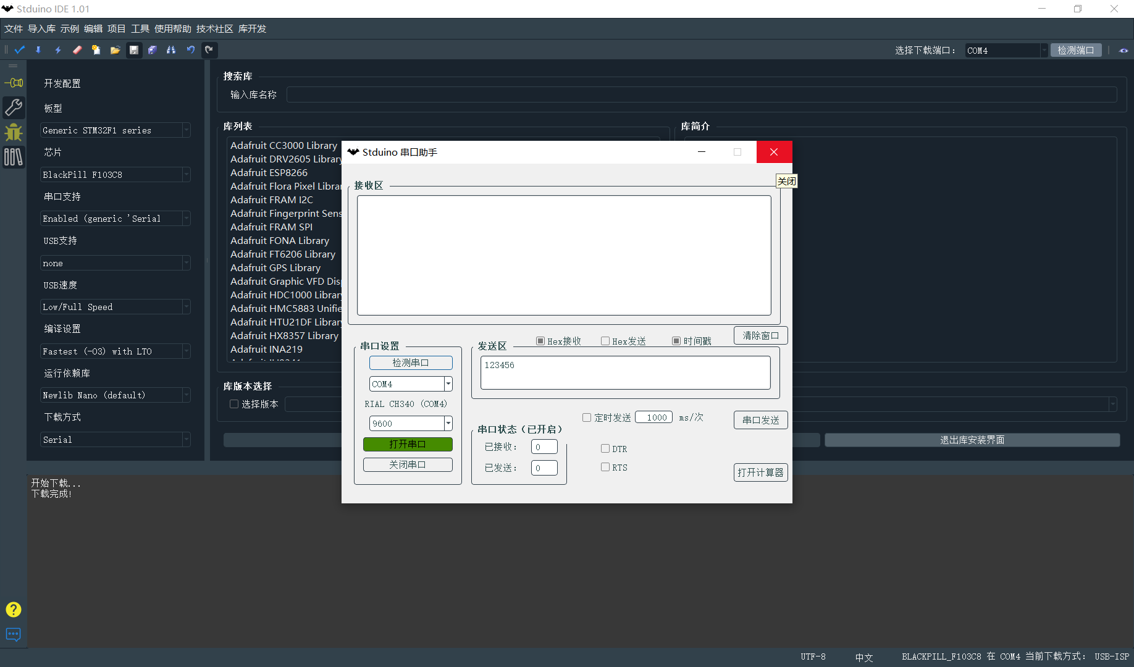The image size is (1134, 667).
Task: Open the 工具 menu
Action: coord(140,29)
